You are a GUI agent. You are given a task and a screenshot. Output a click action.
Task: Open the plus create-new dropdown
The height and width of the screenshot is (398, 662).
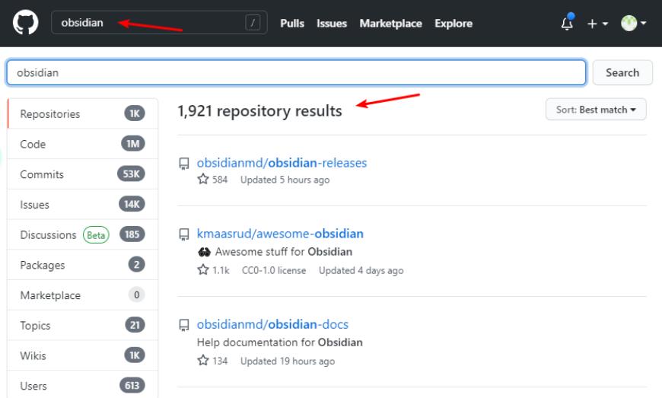point(597,24)
